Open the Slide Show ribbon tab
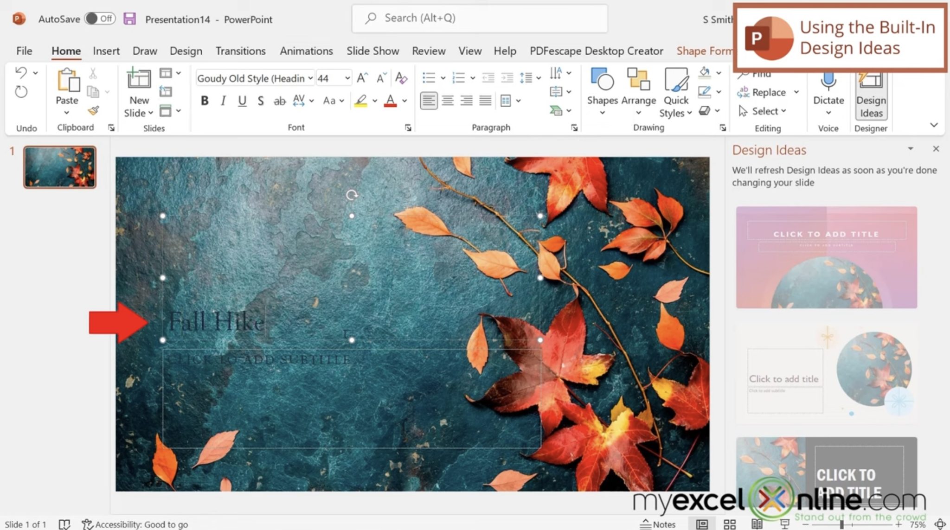The width and height of the screenshot is (950, 530). tap(372, 51)
